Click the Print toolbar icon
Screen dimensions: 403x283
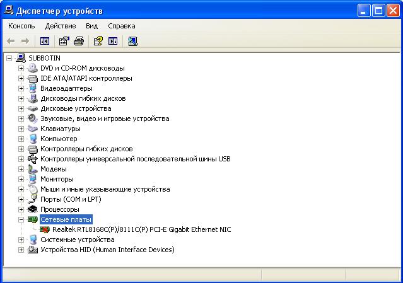(79, 41)
